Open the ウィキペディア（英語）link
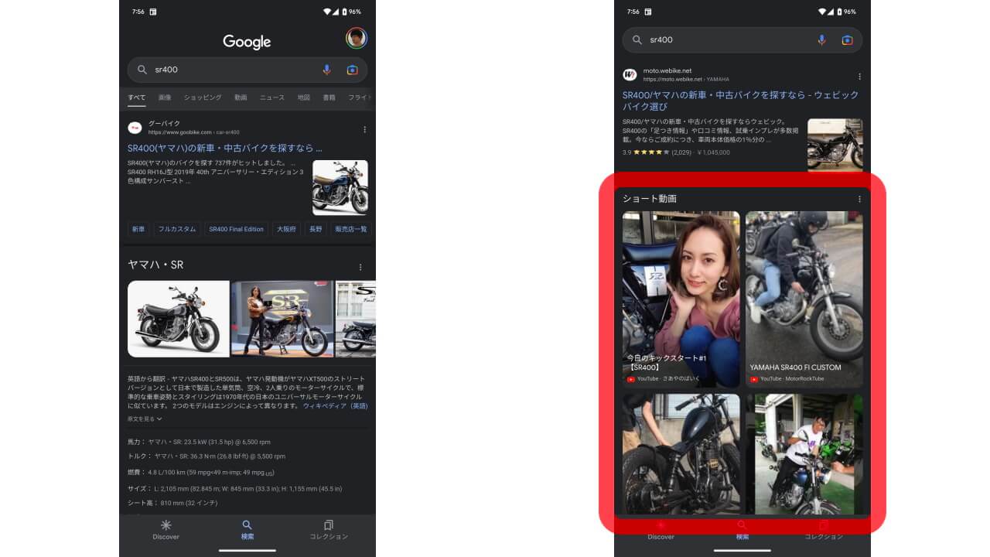 coord(336,405)
